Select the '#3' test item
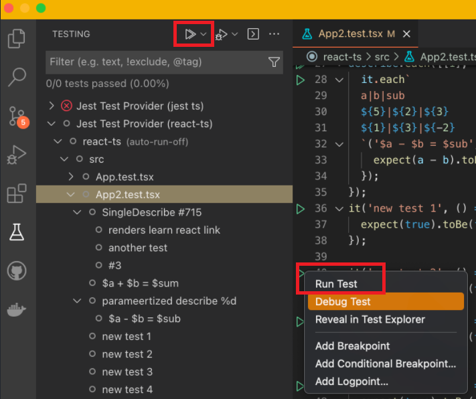476x399 pixels. pos(114,265)
